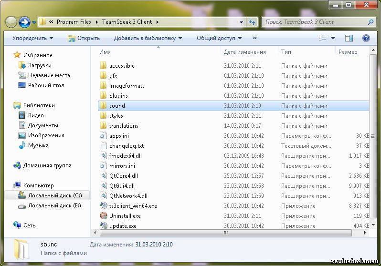Select the imageformats folder icon
The height and width of the screenshot is (266, 381).
click(x=103, y=86)
